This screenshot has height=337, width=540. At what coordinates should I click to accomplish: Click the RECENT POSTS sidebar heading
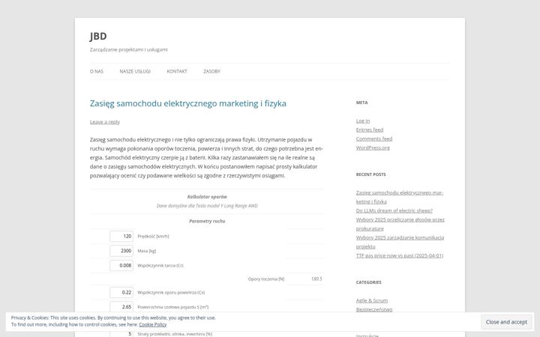[370, 174]
